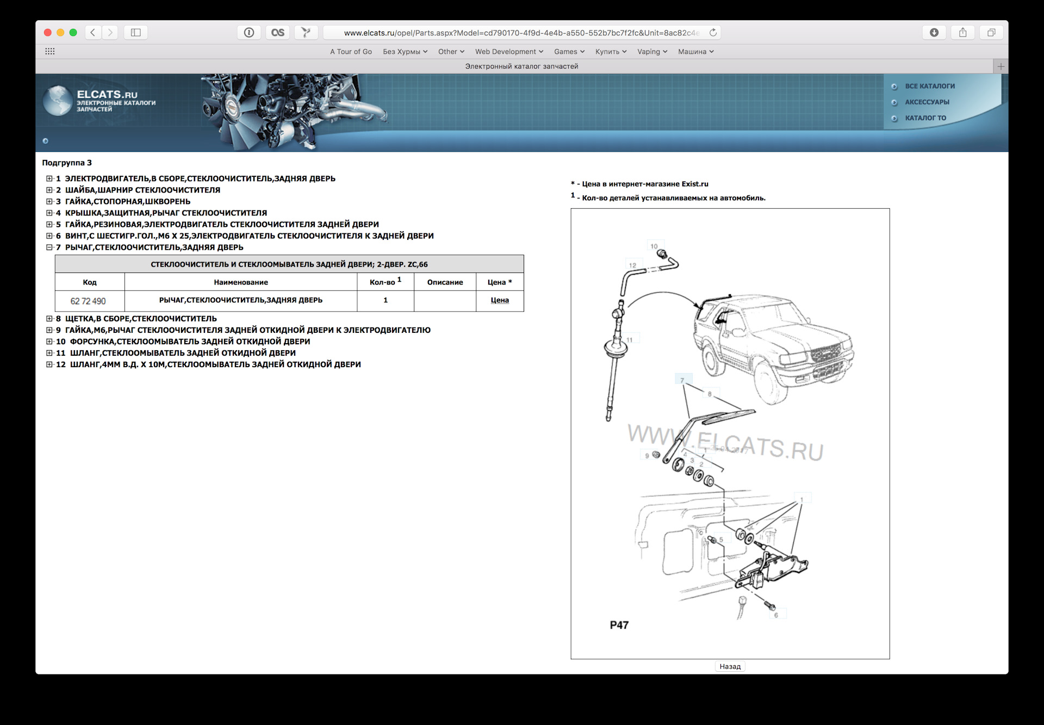Expand item 10 ФОРСУНКА,СТЕКЛООМЫВАТЕЛЬ
1044x725 pixels.
[49, 342]
